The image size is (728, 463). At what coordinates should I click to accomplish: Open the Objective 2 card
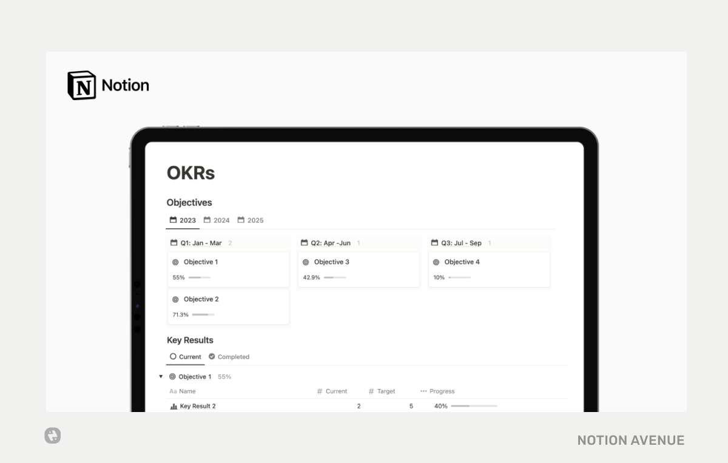(228, 306)
